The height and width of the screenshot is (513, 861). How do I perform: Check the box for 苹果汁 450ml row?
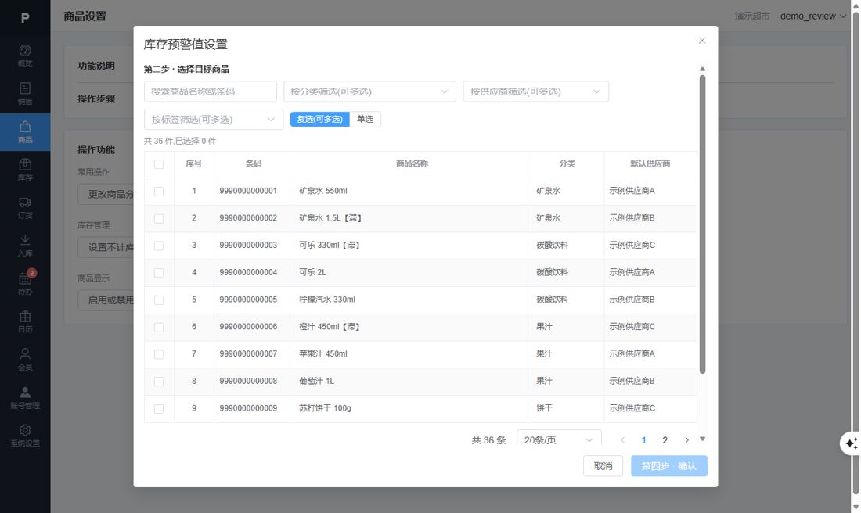point(159,354)
